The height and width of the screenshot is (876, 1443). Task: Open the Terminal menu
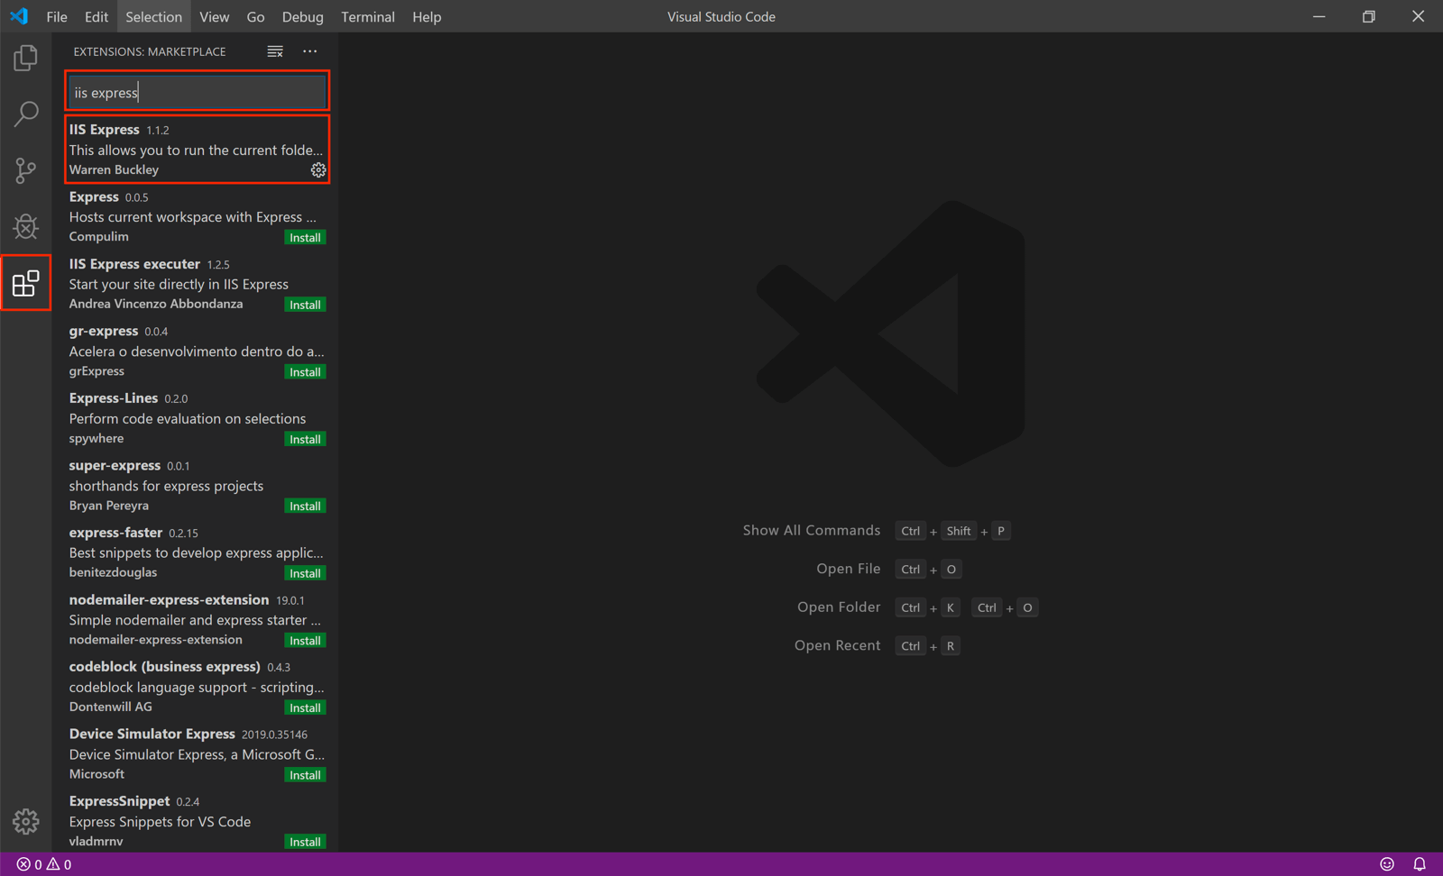(x=368, y=16)
